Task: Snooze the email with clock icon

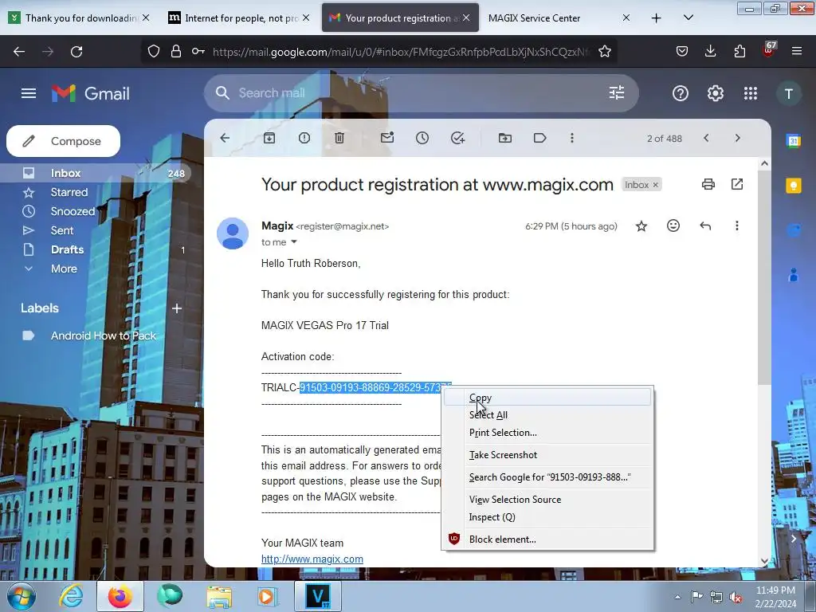Action: [x=422, y=138]
